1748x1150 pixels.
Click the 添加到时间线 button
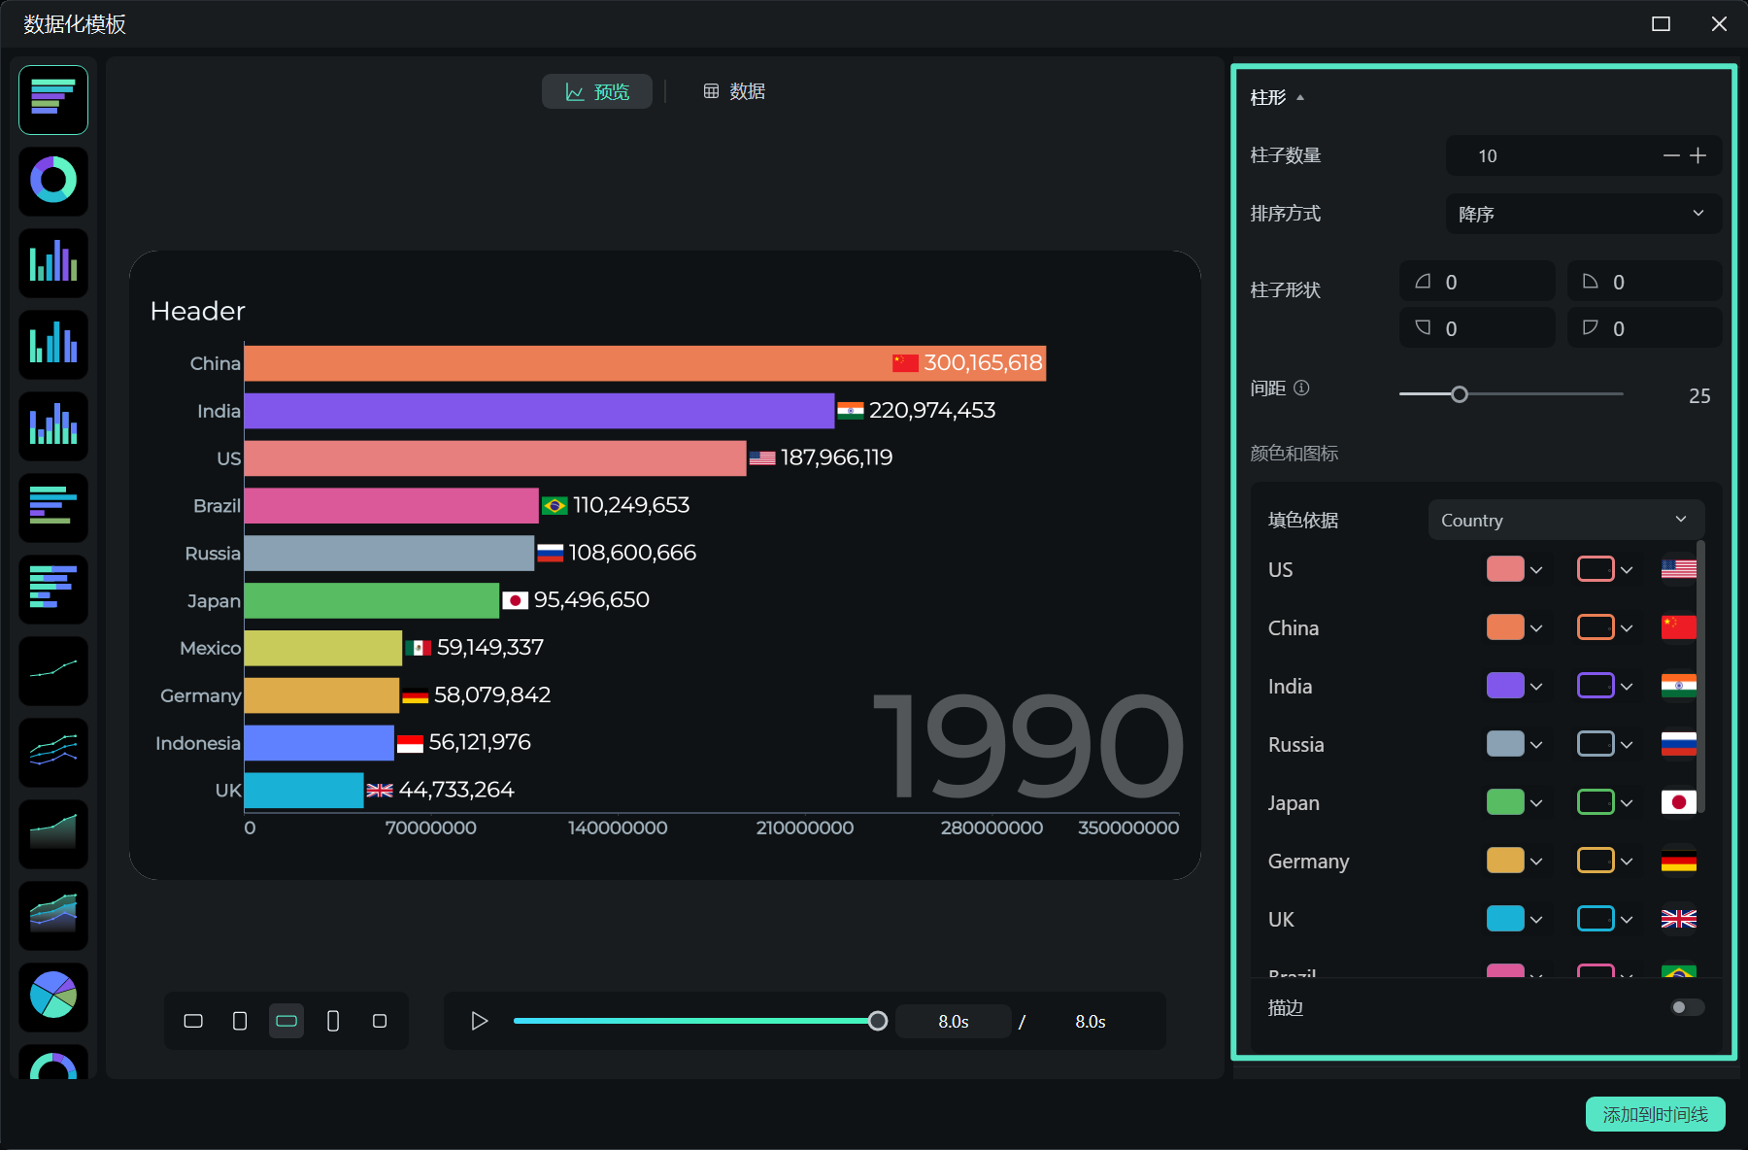coord(1655,1114)
